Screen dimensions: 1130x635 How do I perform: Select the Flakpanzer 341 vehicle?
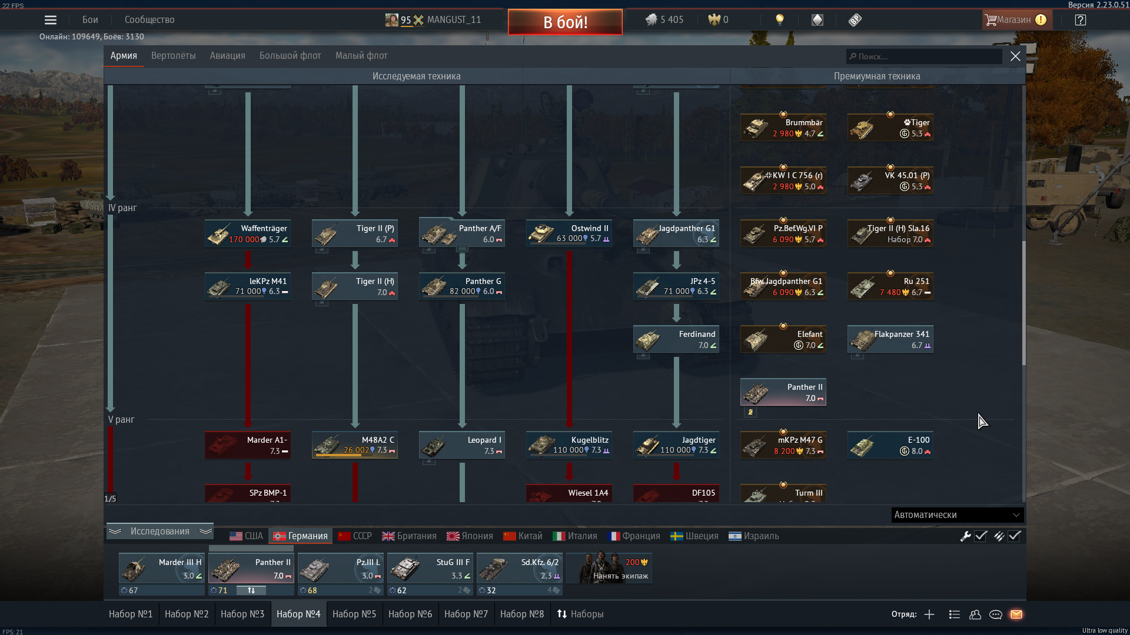click(890, 339)
